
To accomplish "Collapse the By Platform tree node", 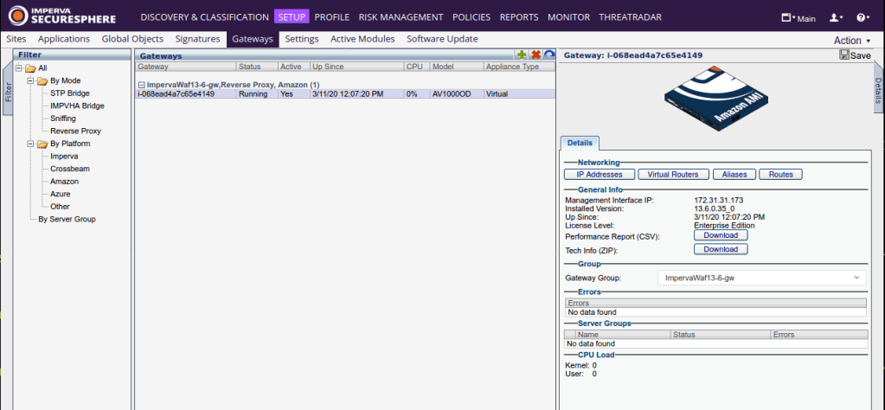I will pos(30,144).
